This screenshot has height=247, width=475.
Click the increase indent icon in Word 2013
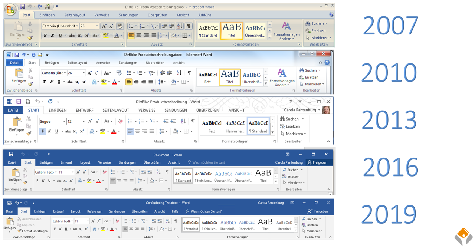173,121
